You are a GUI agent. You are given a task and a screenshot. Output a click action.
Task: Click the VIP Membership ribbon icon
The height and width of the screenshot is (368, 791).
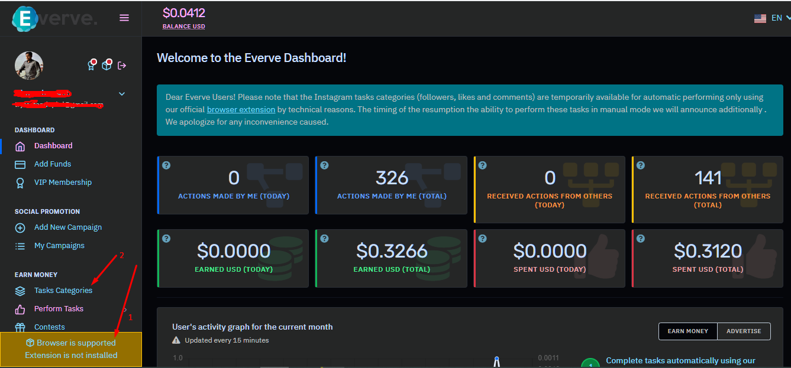pos(20,183)
